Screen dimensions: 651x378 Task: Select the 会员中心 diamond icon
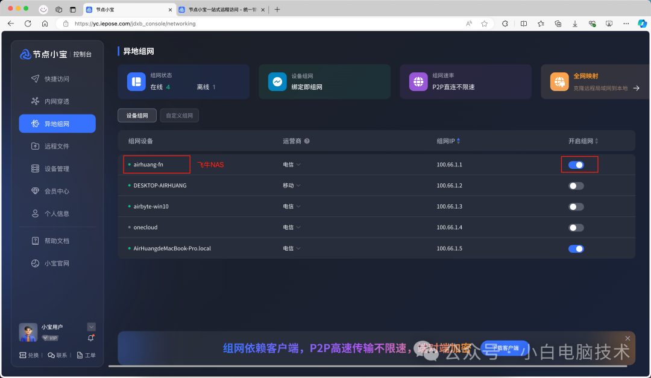(36, 191)
